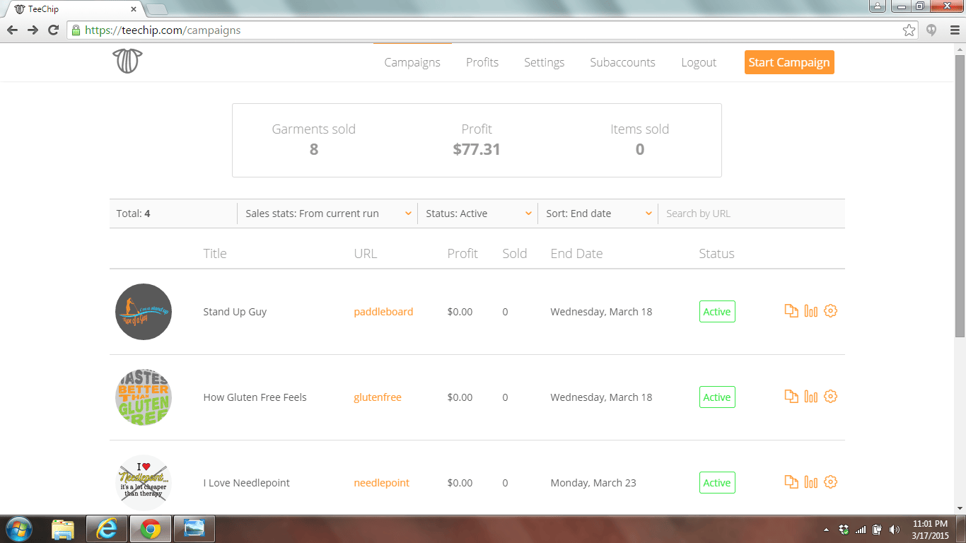Click the duplicate icon for Stand Up Guy
The image size is (966, 543).
coord(791,311)
